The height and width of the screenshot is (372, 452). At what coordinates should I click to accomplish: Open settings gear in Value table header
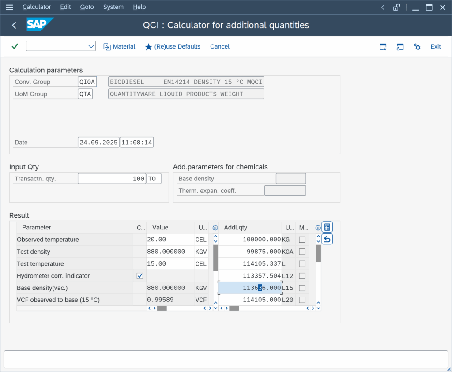pyautogui.click(x=215, y=228)
